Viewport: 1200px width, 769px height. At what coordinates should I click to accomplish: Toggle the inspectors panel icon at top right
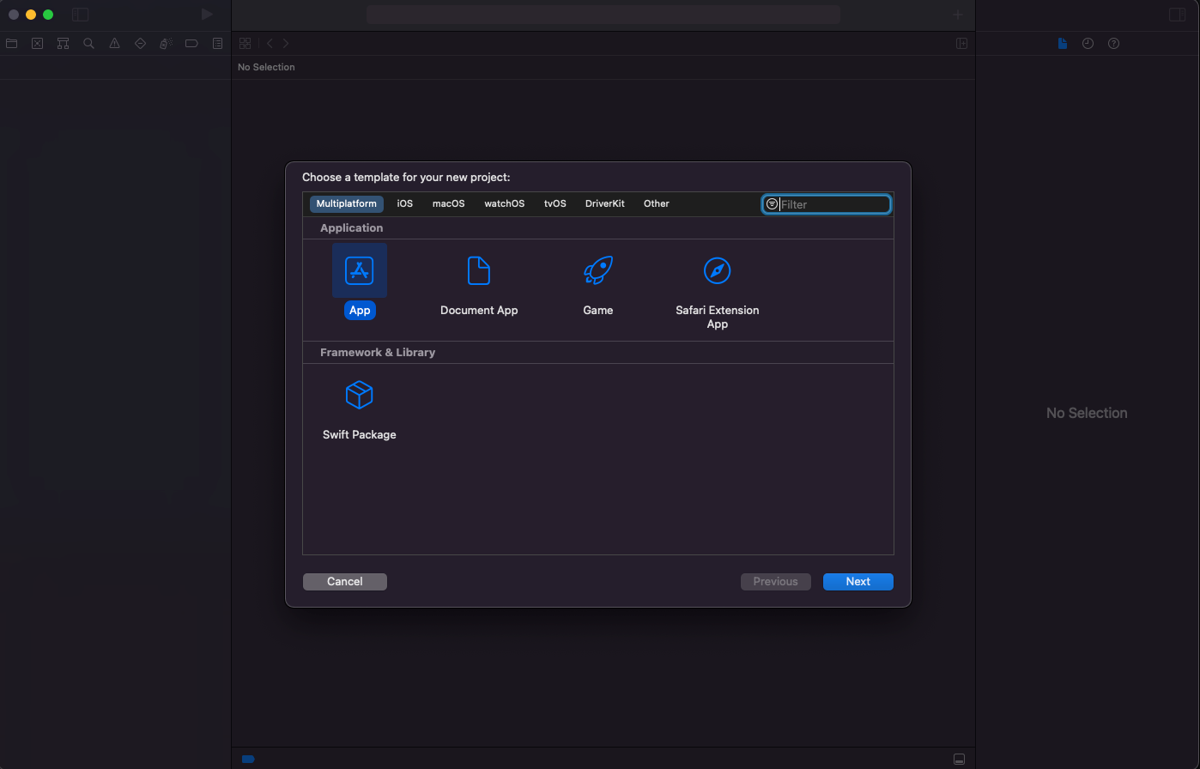(1177, 15)
